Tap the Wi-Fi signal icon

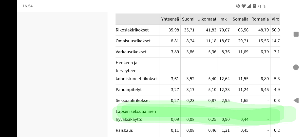pyautogui.click(x=244, y=6)
